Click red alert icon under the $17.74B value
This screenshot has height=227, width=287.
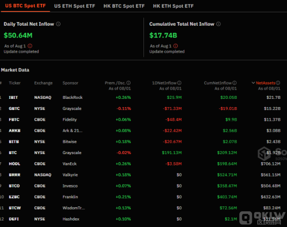[x=175, y=46]
